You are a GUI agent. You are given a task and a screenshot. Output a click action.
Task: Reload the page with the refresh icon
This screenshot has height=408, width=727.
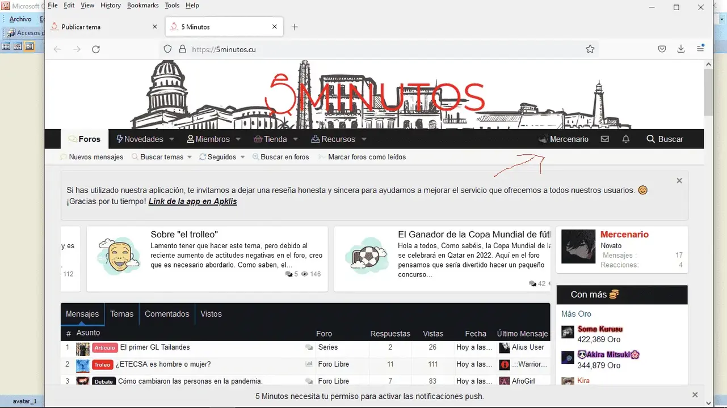pyautogui.click(x=96, y=49)
